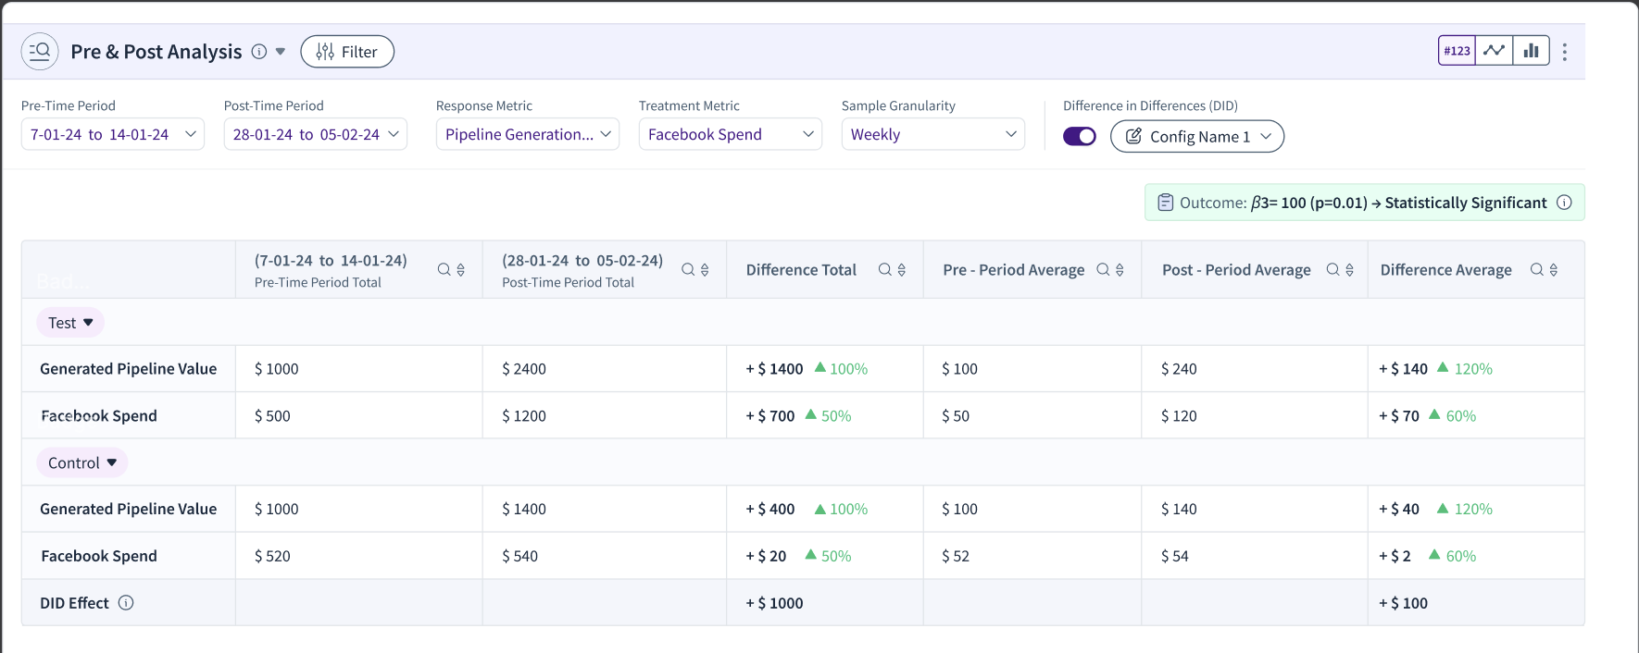Open the Facebook Spend Treatment Metric dropdown
1639x653 pixels.
[731, 134]
